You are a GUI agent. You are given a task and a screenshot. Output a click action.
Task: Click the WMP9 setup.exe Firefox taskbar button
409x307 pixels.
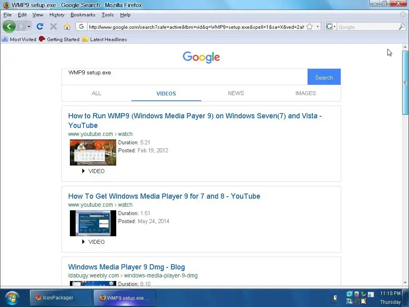click(x=125, y=298)
